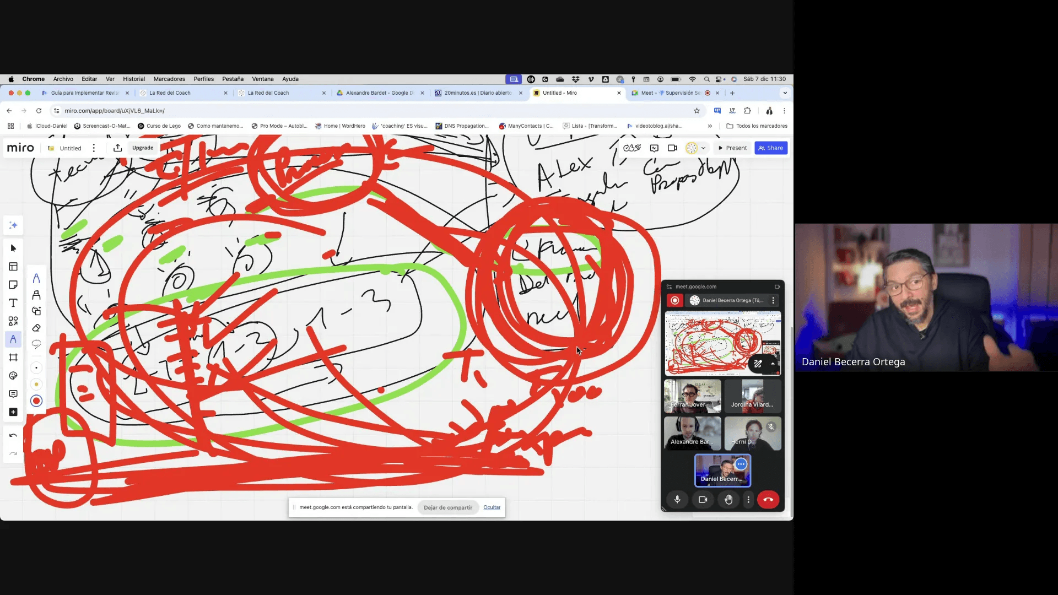Choose the highlighter marker tool

pos(36,295)
